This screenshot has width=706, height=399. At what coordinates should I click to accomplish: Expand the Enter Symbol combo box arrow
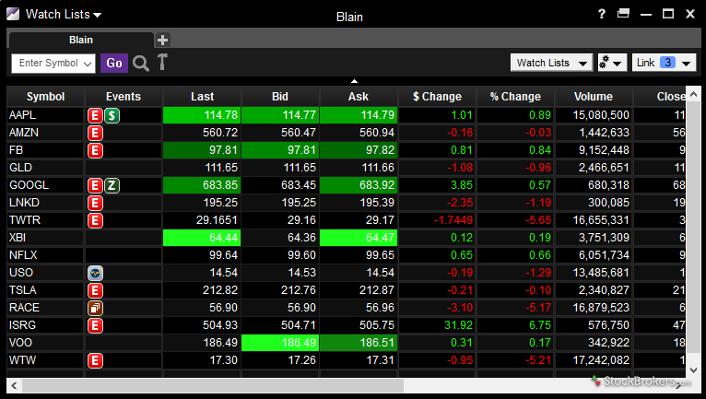pos(88,64)
